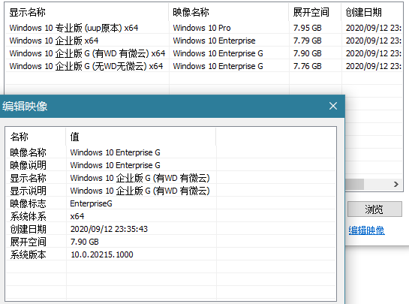Select the 系统体系 property row

pos(171,216)
